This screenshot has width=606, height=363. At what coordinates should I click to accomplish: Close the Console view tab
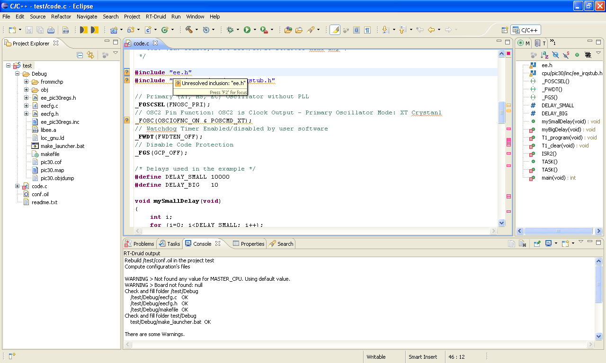tap(218, 243)
